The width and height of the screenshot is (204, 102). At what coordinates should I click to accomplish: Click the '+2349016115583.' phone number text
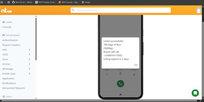pyautogui.click(x=113, y=55)
